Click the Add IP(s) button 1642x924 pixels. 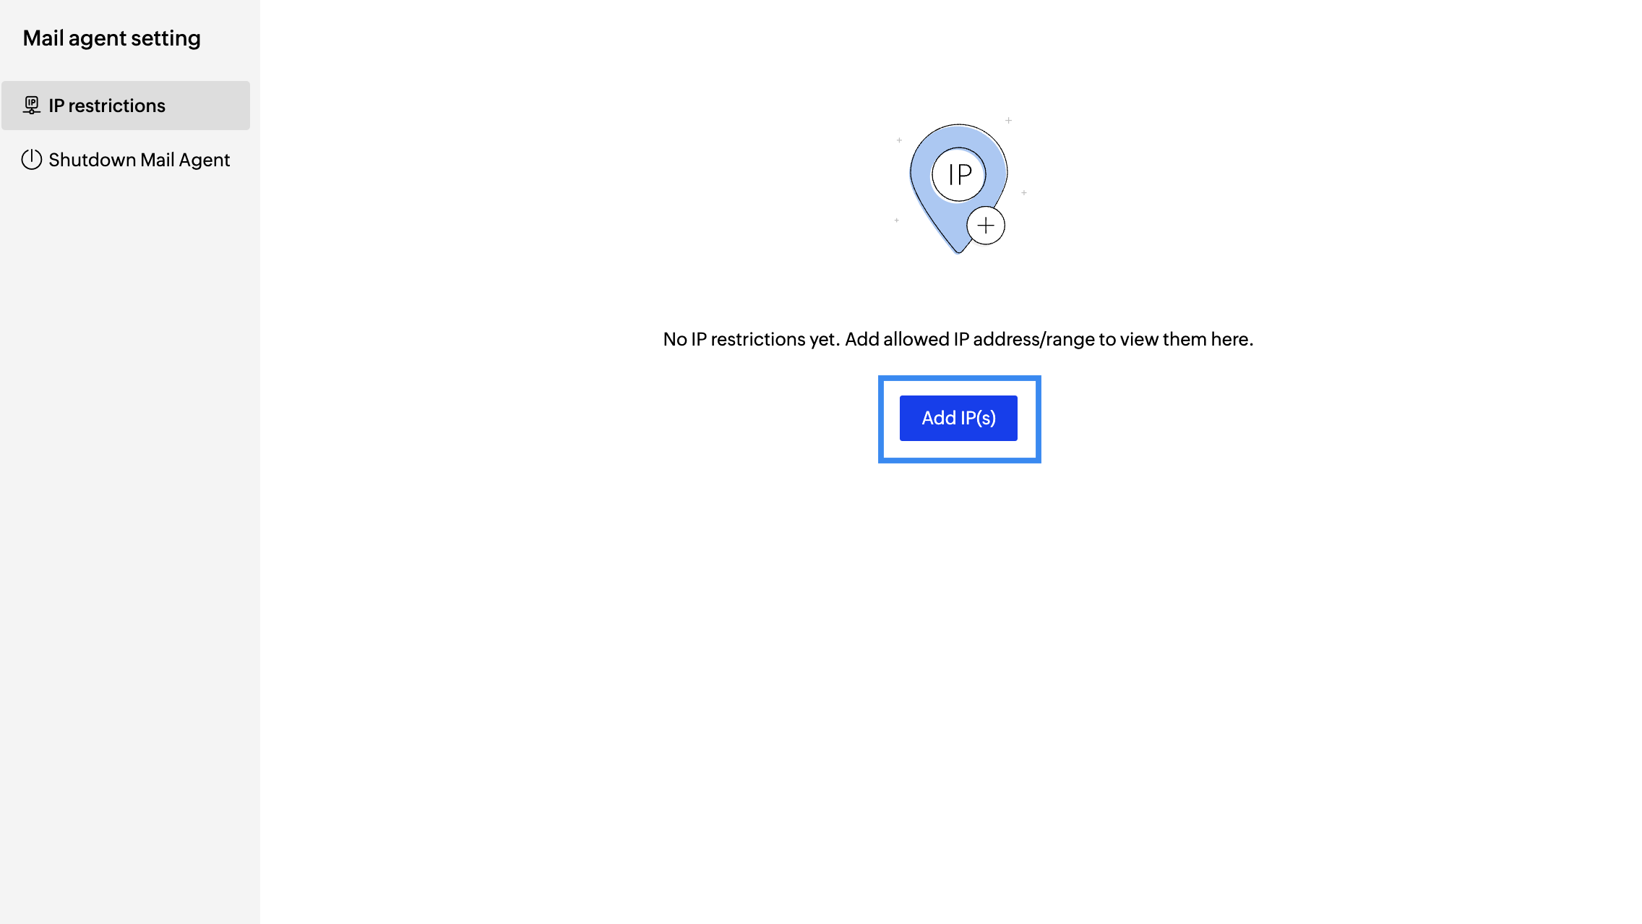coord(958,418)
